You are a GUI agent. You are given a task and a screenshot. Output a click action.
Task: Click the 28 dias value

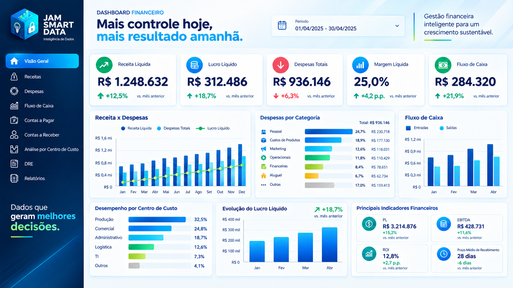click(x=466, y=256)
